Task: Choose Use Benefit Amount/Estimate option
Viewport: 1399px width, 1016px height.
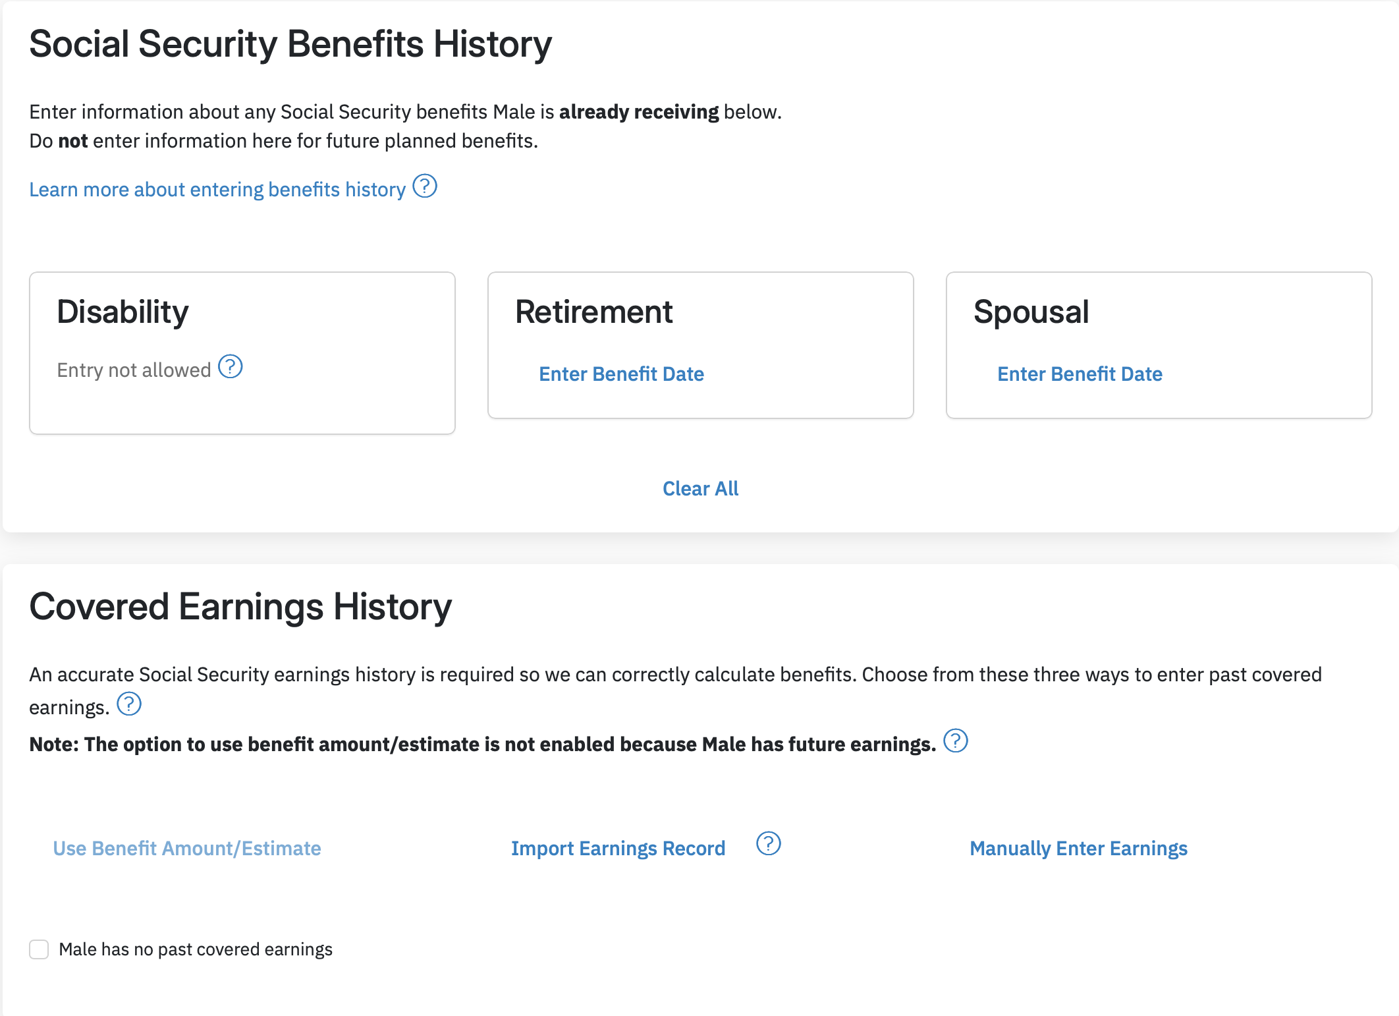Action: 187,849
